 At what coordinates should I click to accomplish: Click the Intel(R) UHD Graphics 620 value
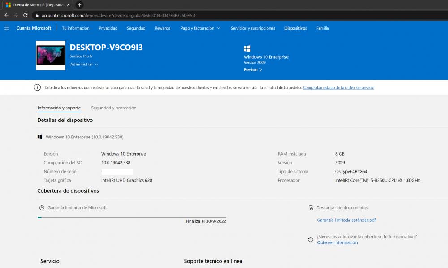click(127, 180)
